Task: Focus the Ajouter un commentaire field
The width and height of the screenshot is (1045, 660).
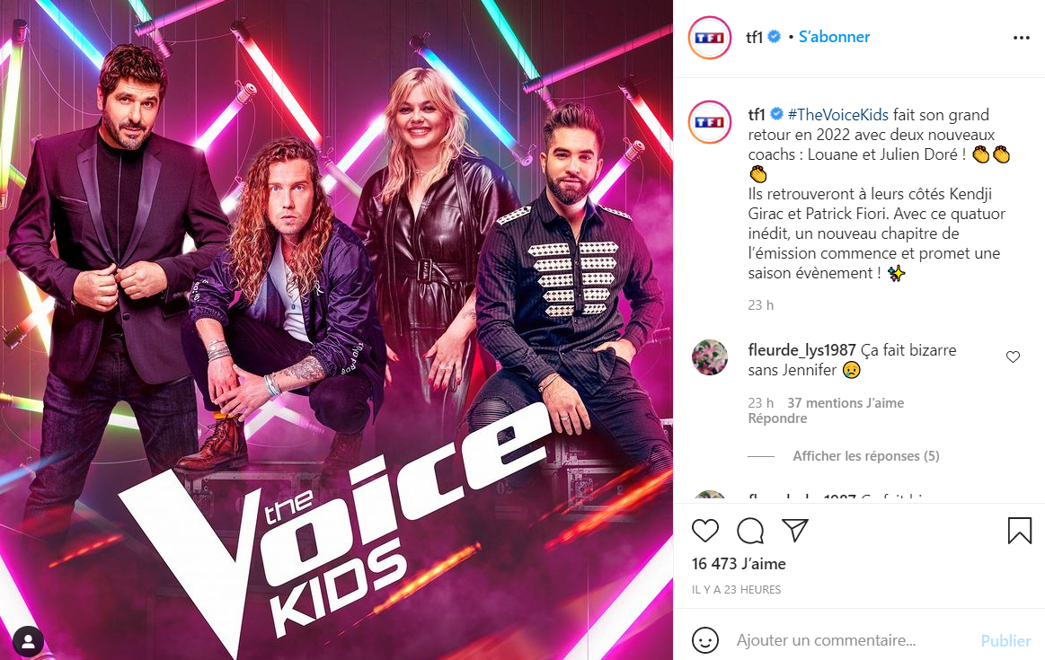Action: [853, 640]
